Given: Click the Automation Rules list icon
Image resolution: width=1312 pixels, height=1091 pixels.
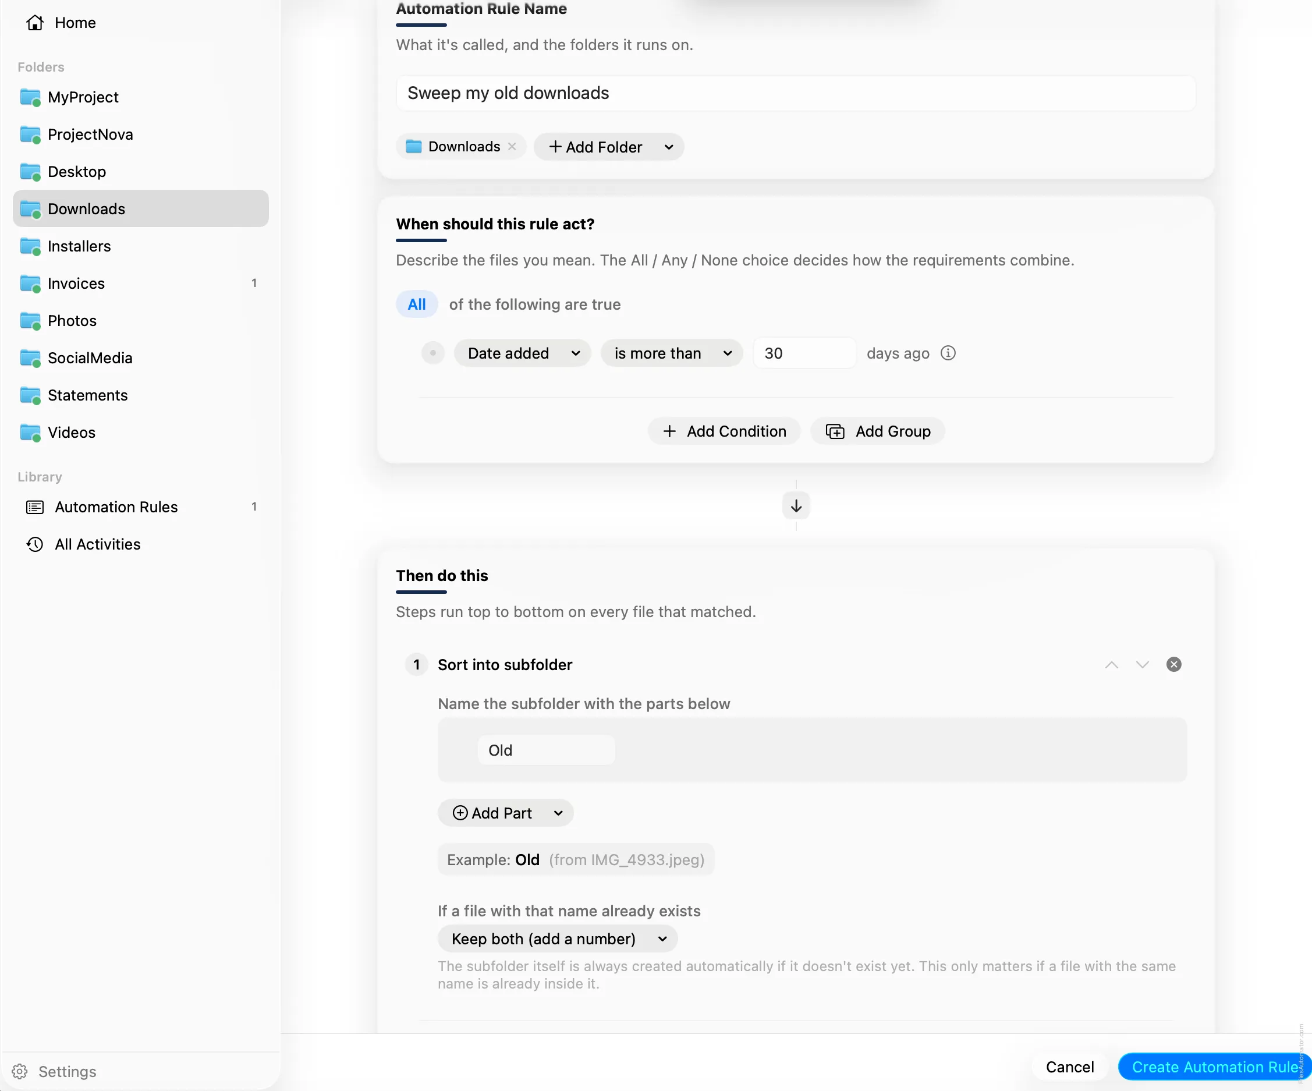Looking at the screenshot, I should click(35, 506).
